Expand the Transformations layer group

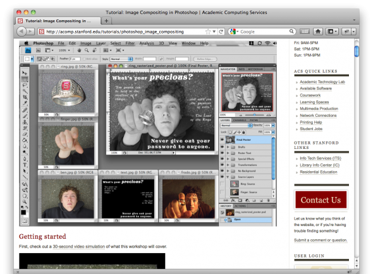pyautogui.click(x=228, y=165)
